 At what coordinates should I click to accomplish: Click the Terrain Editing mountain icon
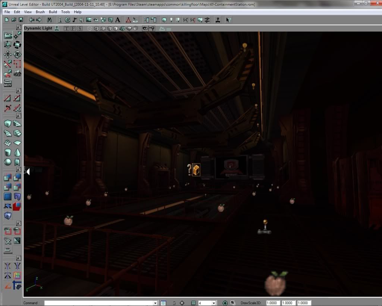(17, 74)
